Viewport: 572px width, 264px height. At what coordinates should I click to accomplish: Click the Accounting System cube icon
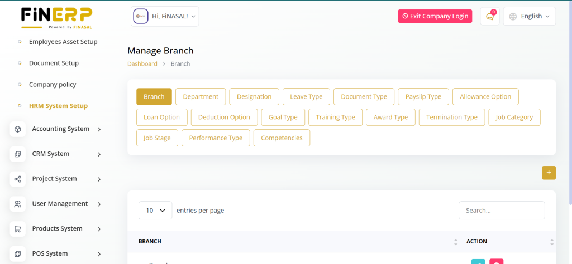[18, 129]
